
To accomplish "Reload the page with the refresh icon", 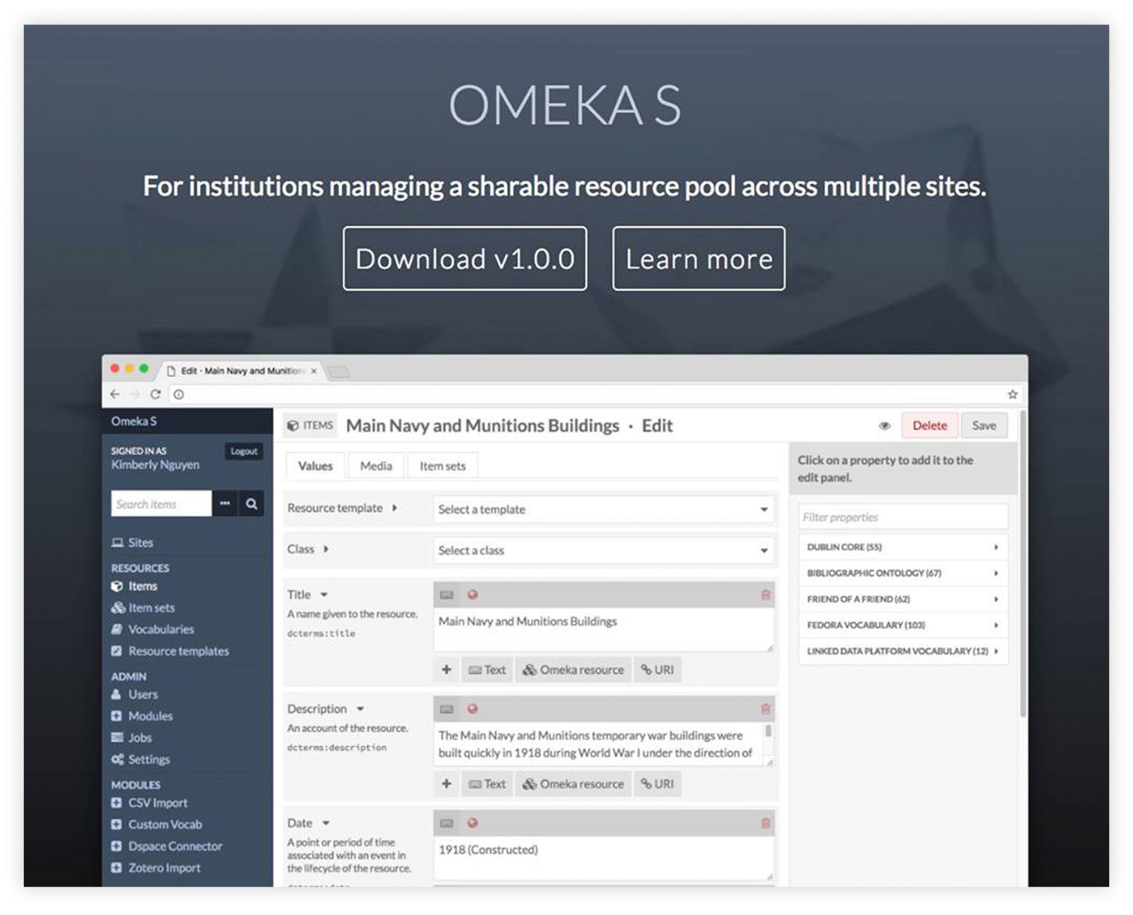I will pos(155,394).
